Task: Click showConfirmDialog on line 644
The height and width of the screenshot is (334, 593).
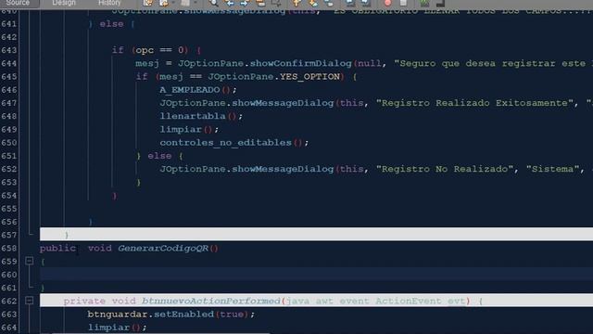Action: [300, 63]
